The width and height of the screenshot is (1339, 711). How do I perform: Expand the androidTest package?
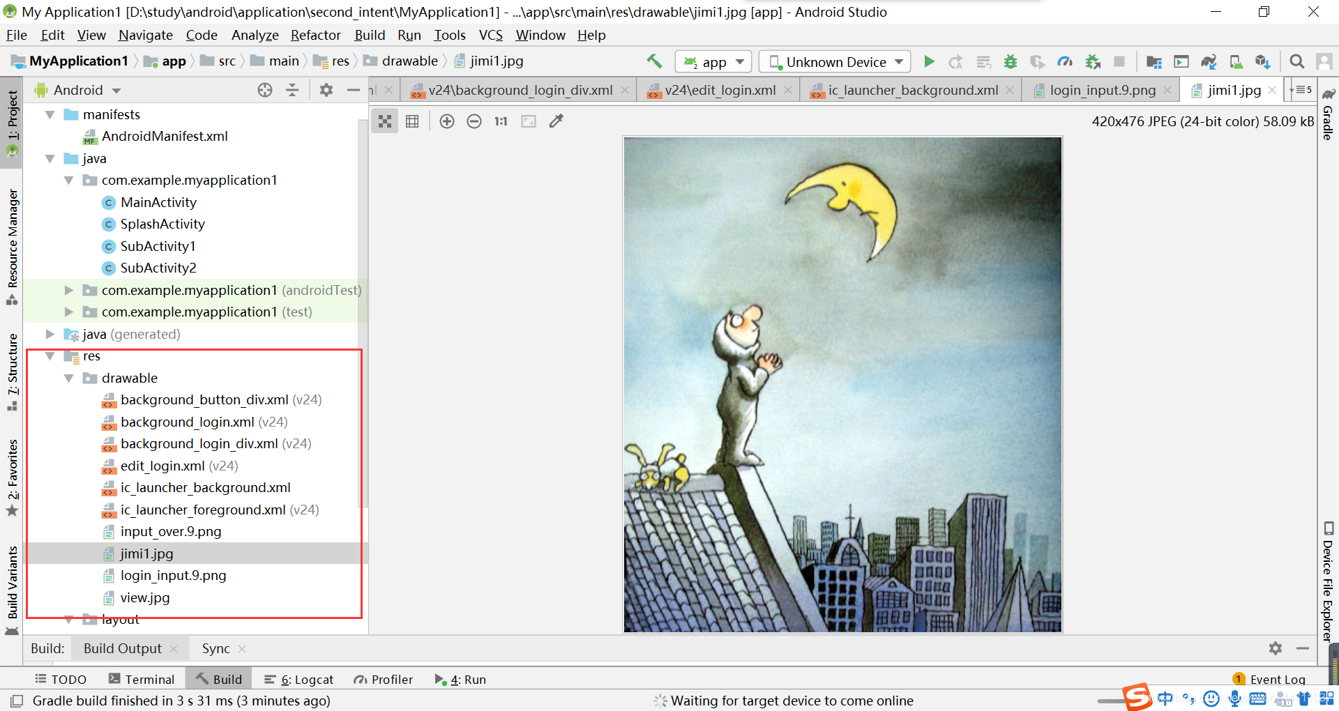pyautogui.click(x=68, y=290)
